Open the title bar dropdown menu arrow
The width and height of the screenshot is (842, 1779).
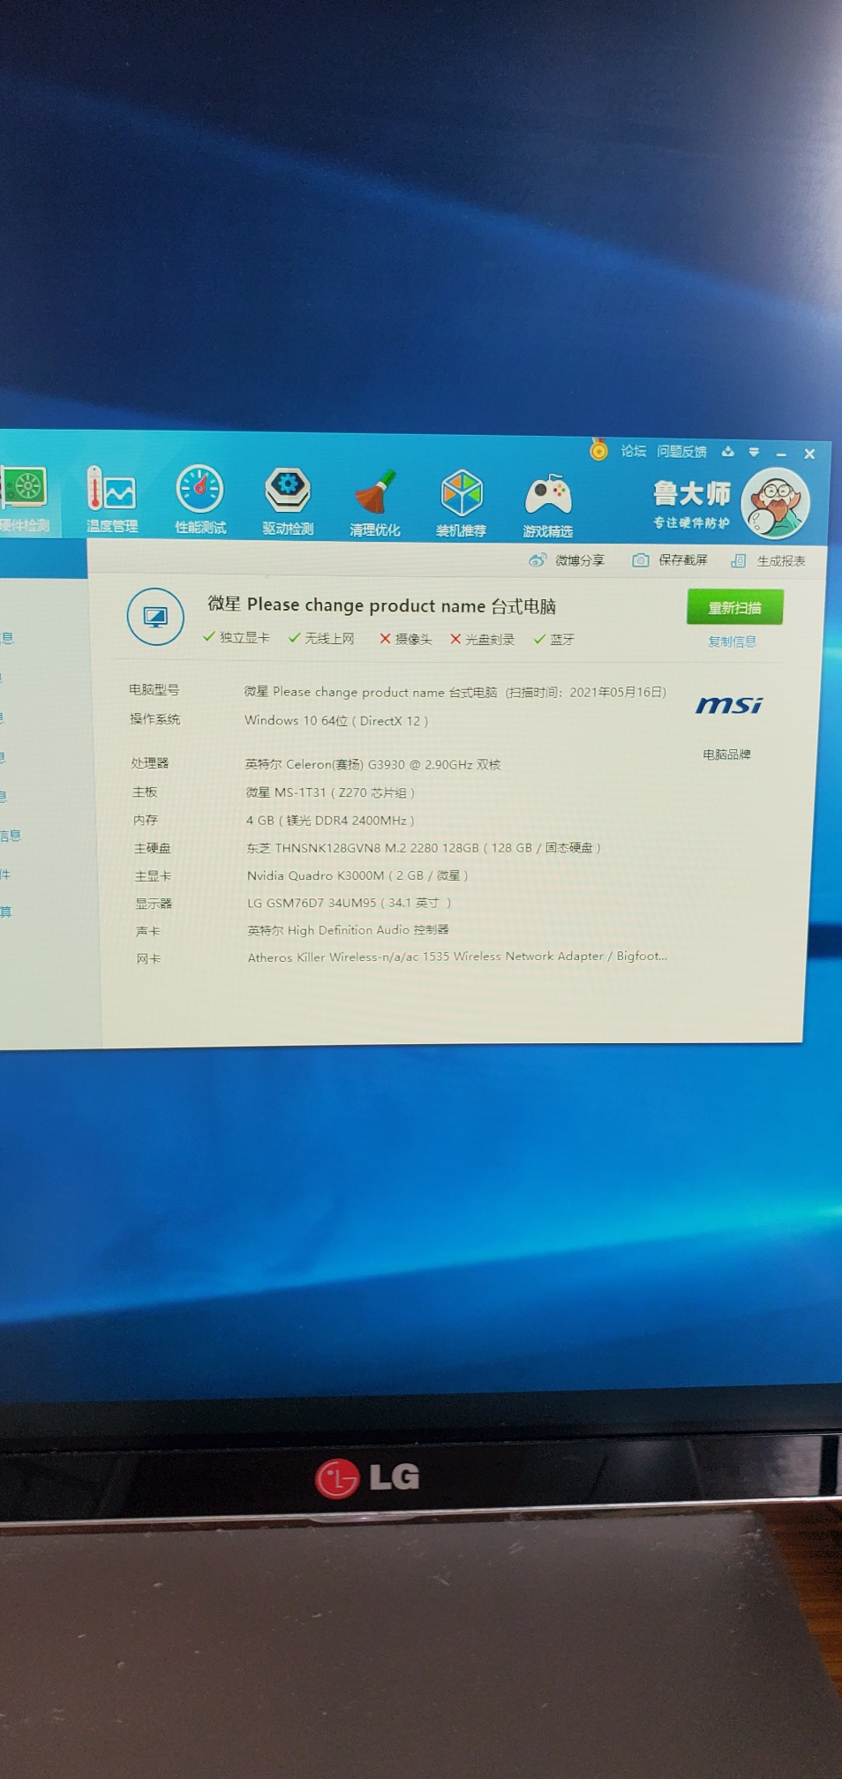(x=754, y=452)
